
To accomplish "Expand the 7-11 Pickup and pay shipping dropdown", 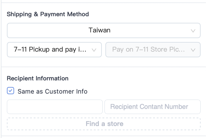I will coord(54,49).
